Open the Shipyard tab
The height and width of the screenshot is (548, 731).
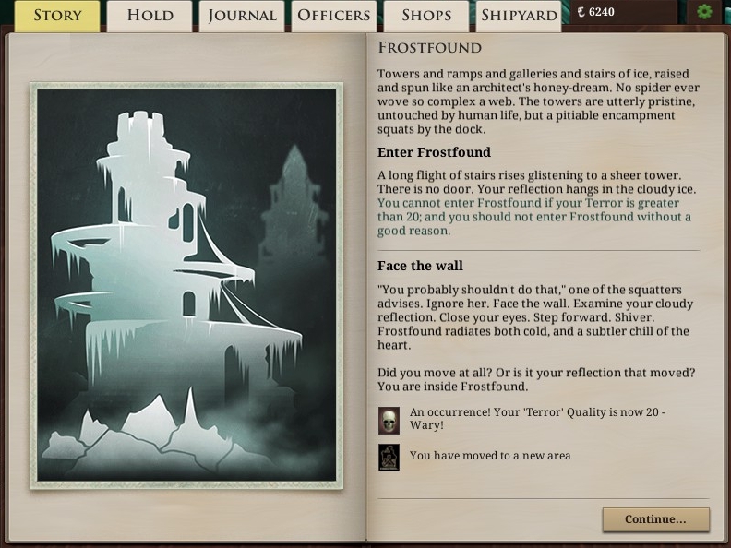pos(519,16)
